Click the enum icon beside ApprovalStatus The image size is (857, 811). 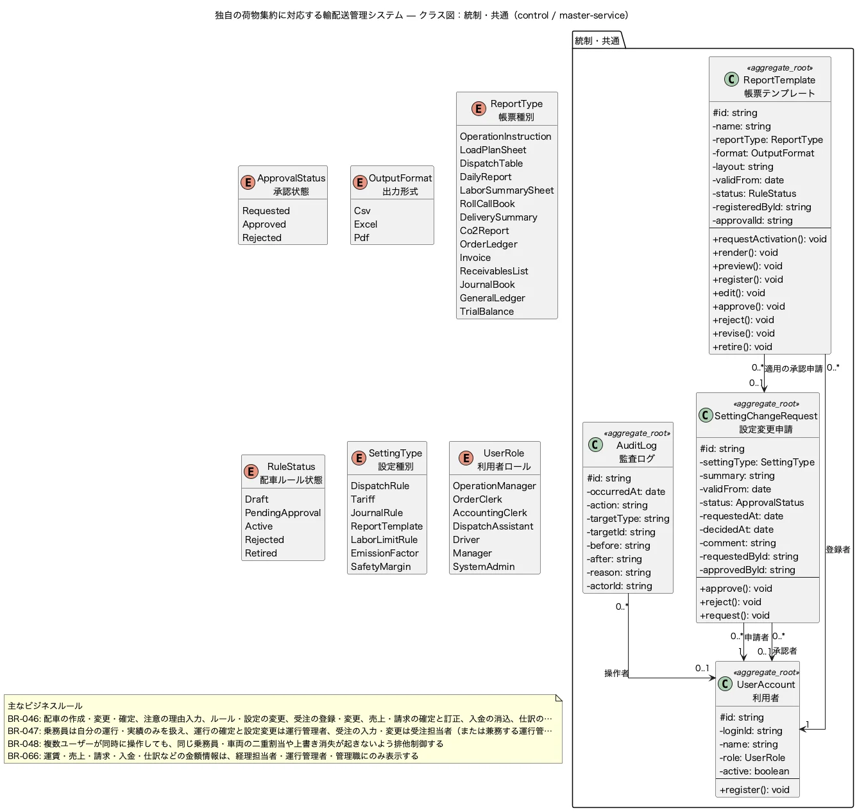click(248, 182)
